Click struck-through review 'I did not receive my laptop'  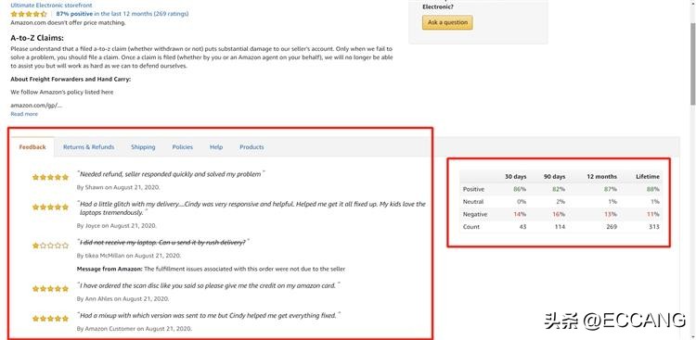click(x=162, y=243)
